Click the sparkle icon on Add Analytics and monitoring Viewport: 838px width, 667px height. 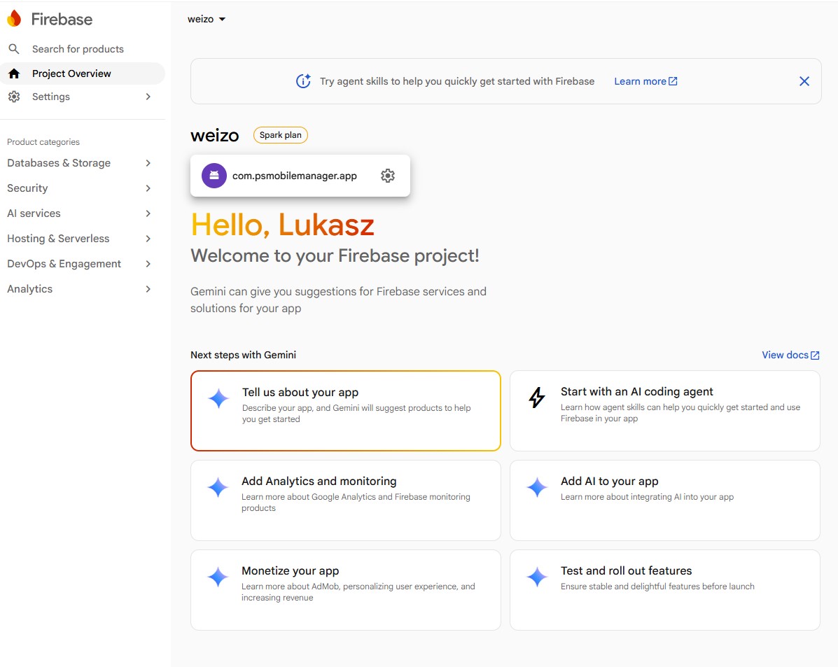coord(218,487)
